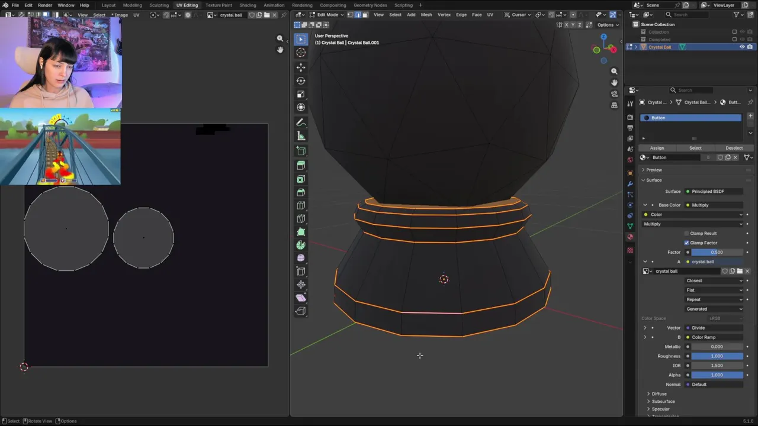Adjust the Factor slider
758x426 pixels.
coord(717,252)
